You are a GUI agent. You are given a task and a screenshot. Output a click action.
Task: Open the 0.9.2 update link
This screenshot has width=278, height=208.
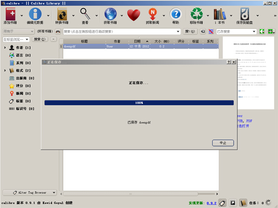click(x=211, y=203)
